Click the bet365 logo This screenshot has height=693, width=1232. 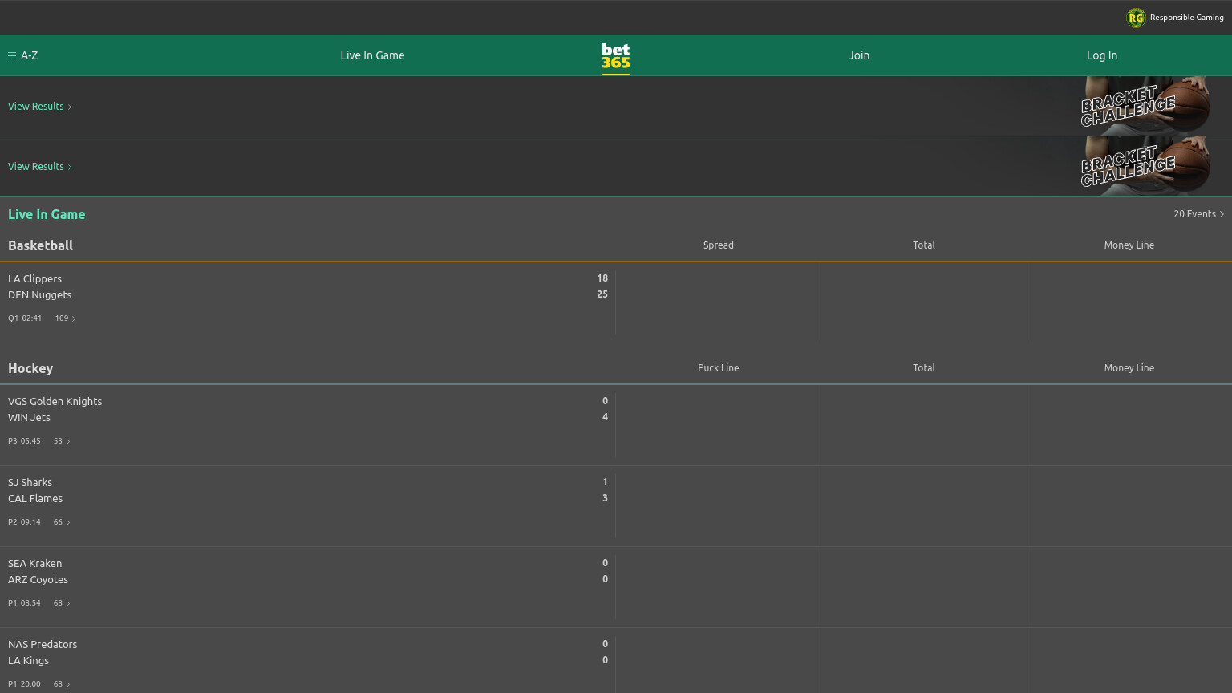pyautogui.click(x=616, y=56)
